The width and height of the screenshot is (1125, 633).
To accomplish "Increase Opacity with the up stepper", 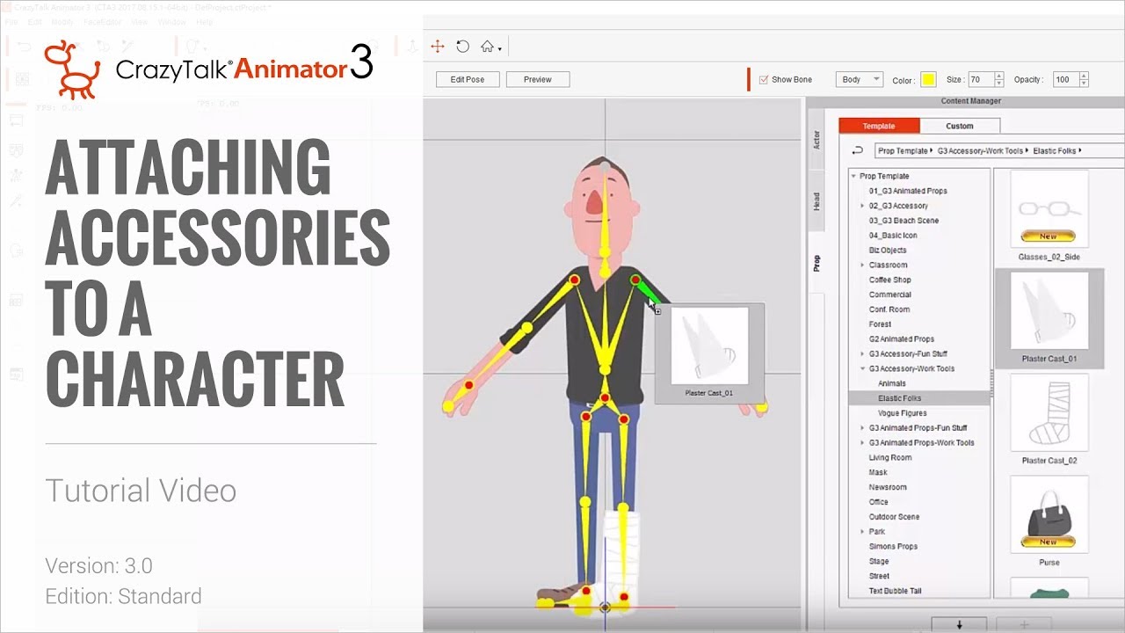I will [x=1085, y=76].
